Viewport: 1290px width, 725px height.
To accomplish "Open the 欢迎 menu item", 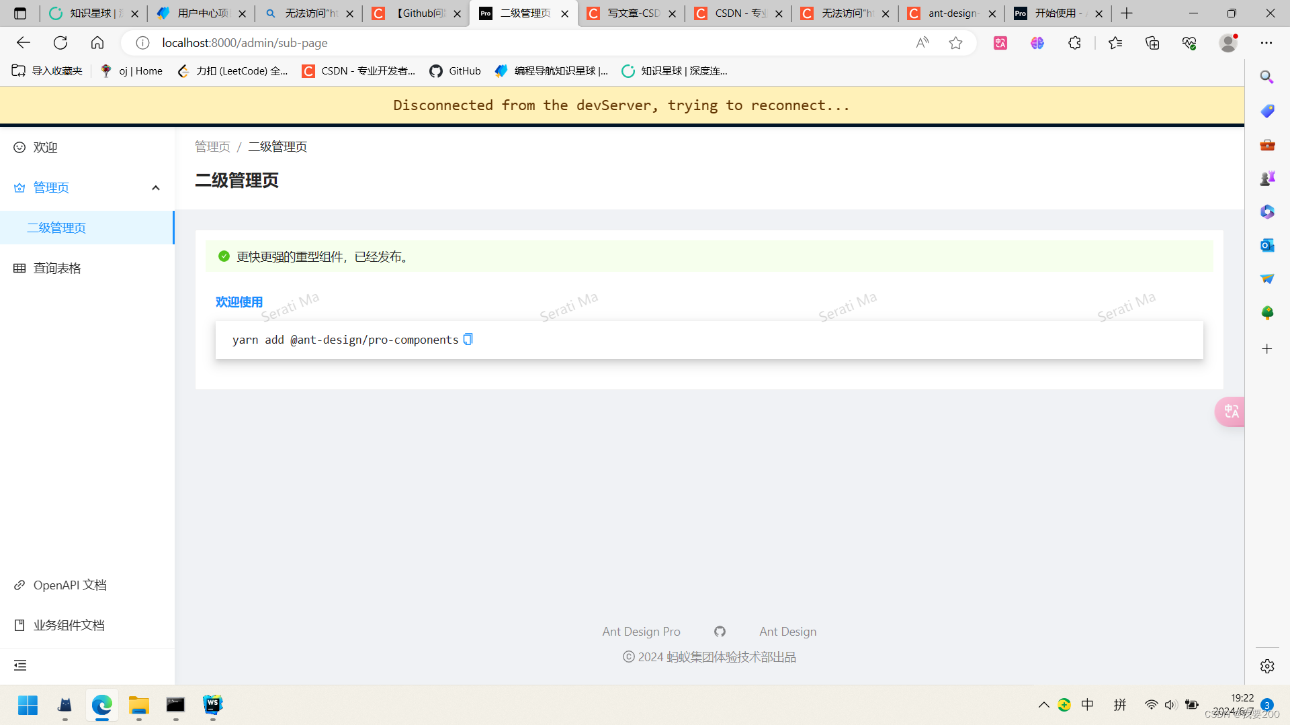I will (x=87, y=147).
